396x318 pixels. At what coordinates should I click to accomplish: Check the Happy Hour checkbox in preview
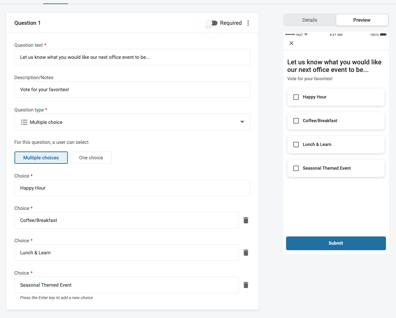pyautogui.click(x=296, y=97)
